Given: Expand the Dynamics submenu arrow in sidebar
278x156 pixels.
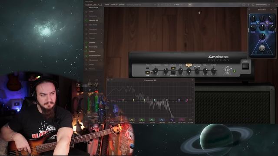Looking at the screenshot, I should click(x=101, y=16).
